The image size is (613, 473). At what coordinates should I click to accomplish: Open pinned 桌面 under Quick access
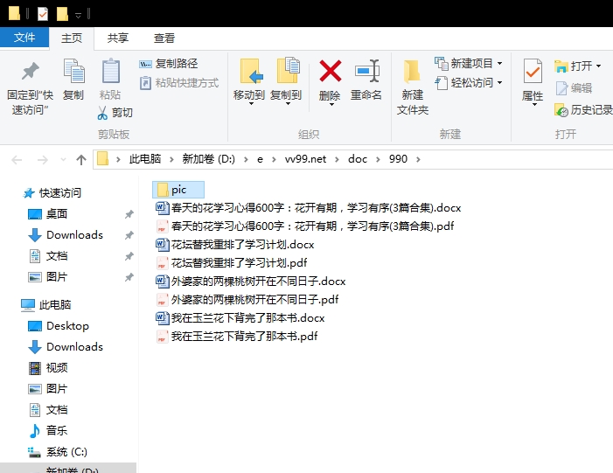[x=48, y=214]
